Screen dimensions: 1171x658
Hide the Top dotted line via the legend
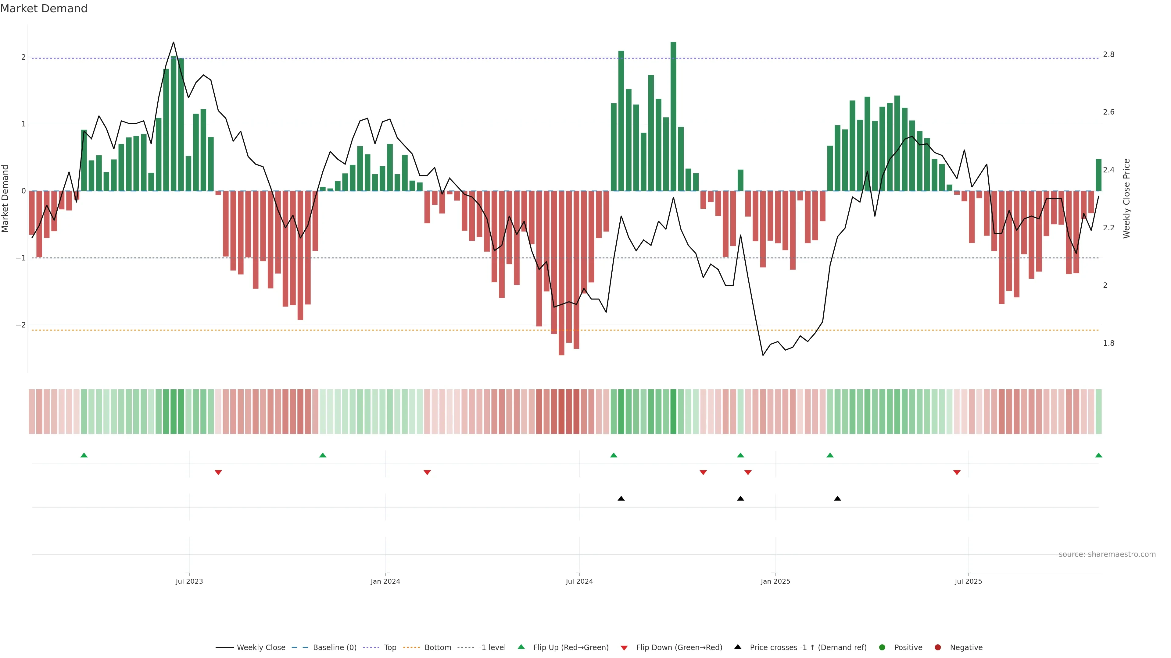pos(390,648)
